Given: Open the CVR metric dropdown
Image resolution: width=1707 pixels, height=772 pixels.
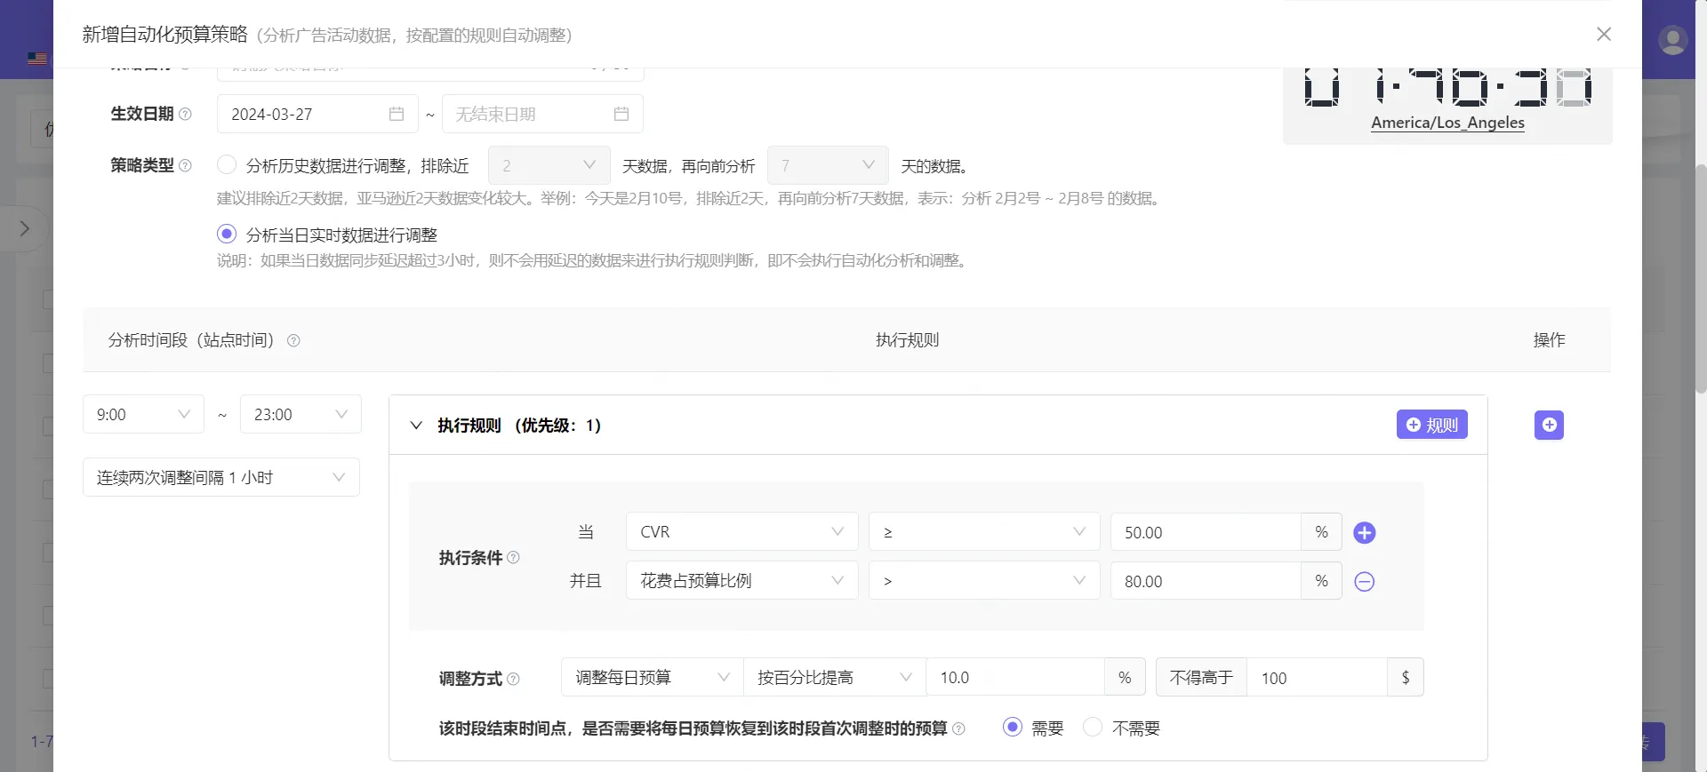Looking at the screenshot, I should click(x=742, y=531).
